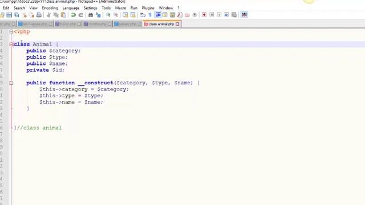Click the Save All toolbar icon
365x205 pixels.
tap(17, 15)
